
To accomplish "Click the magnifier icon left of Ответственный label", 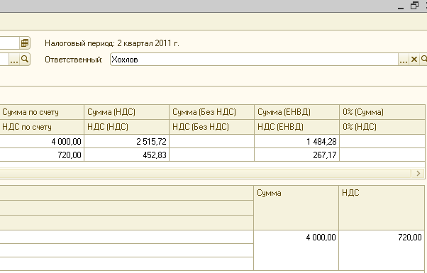I will [x=25, y=60].
